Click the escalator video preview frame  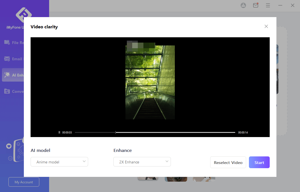[150, 82]
